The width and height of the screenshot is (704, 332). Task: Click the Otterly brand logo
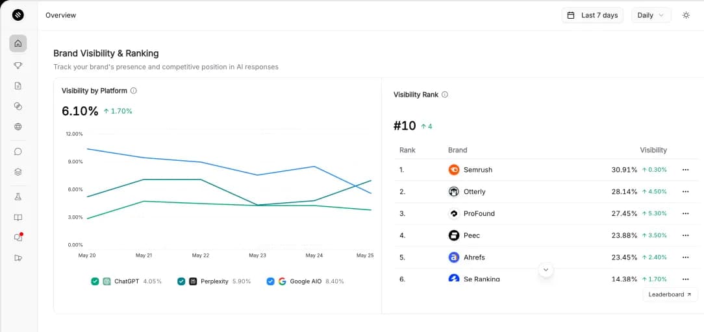pos(454,192)
